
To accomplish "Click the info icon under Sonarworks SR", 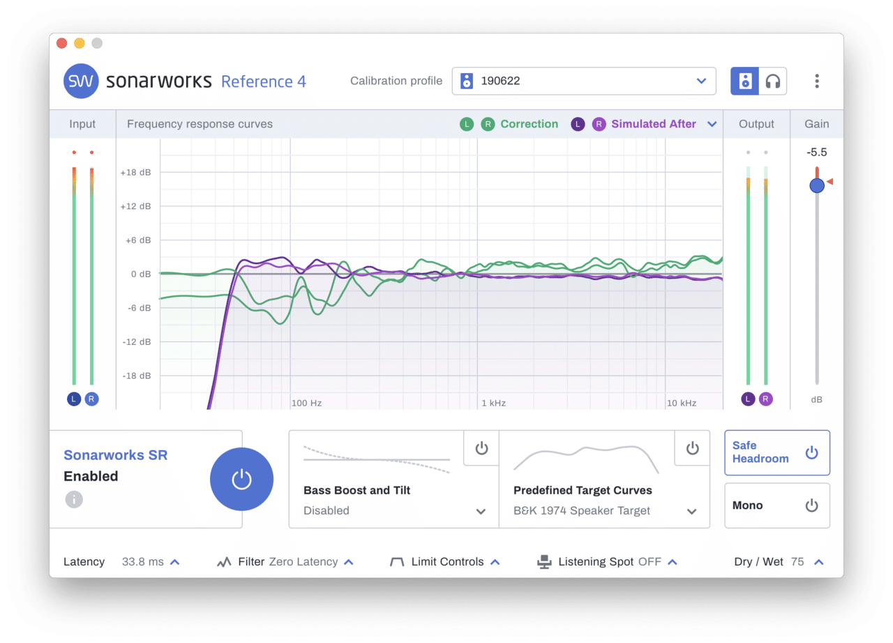I will [x=74, y=499].
